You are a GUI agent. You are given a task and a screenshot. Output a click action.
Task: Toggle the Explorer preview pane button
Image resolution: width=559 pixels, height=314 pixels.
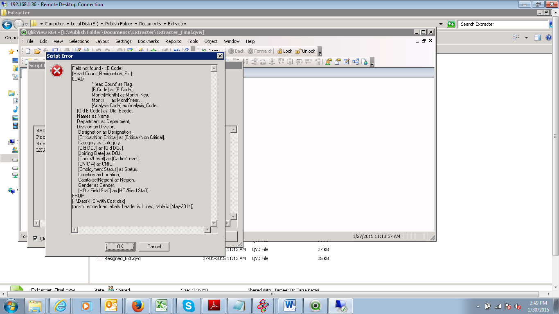click(x=537, y=38)
